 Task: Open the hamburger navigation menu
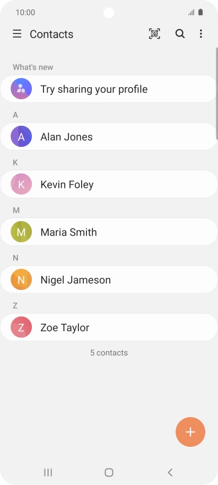tap(17, 34)
